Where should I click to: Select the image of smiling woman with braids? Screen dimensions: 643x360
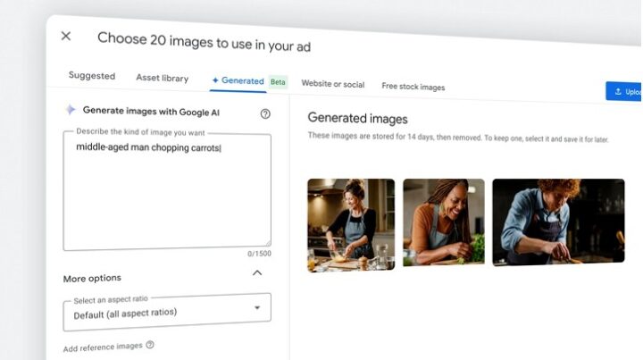pyautogui.click(x=444, y=222)
